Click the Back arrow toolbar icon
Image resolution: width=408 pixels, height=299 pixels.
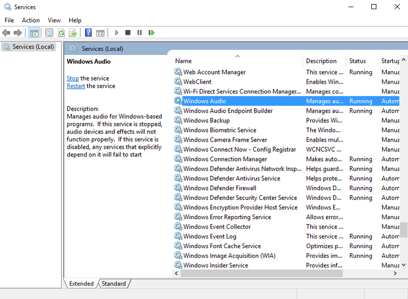coord(6,33)
